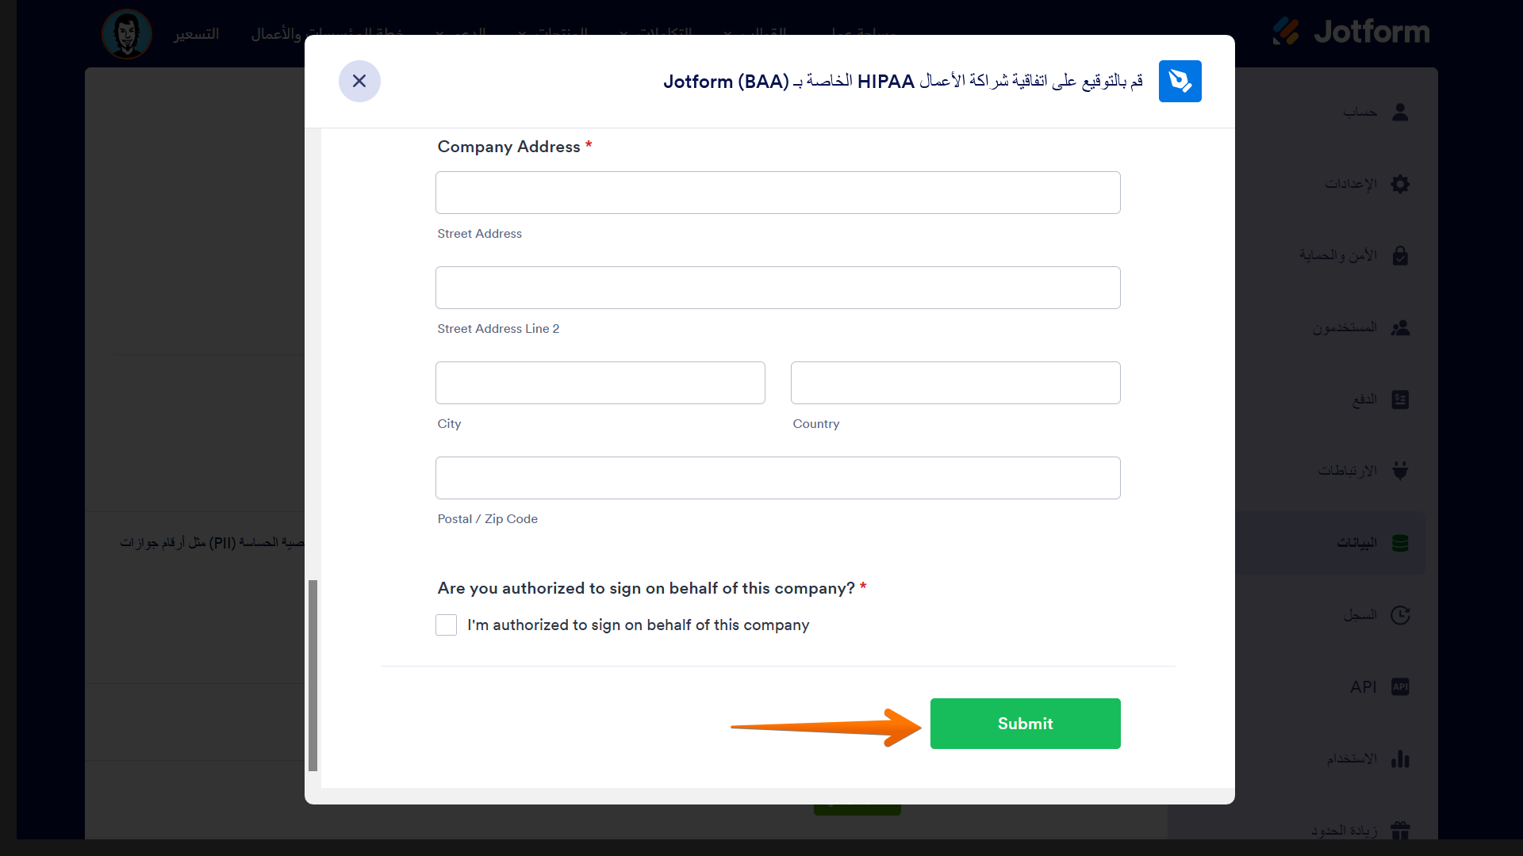
Task: Check 'I'm authorized to sign on behalf of this company'
Action: coord(446,625)
